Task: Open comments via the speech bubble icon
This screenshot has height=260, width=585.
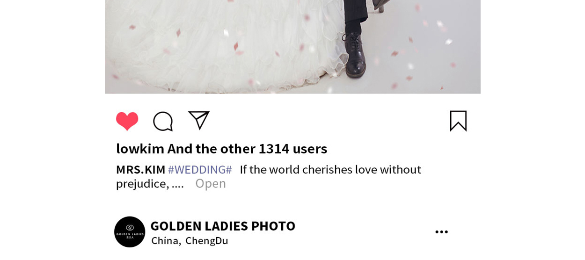Action: pyautogui.click(x=163, y=121)
